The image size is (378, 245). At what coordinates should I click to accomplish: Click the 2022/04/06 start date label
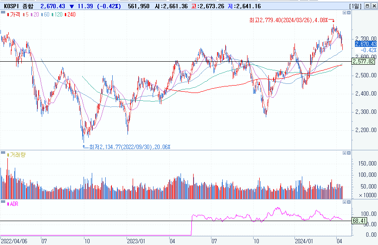tap(14, 241)
